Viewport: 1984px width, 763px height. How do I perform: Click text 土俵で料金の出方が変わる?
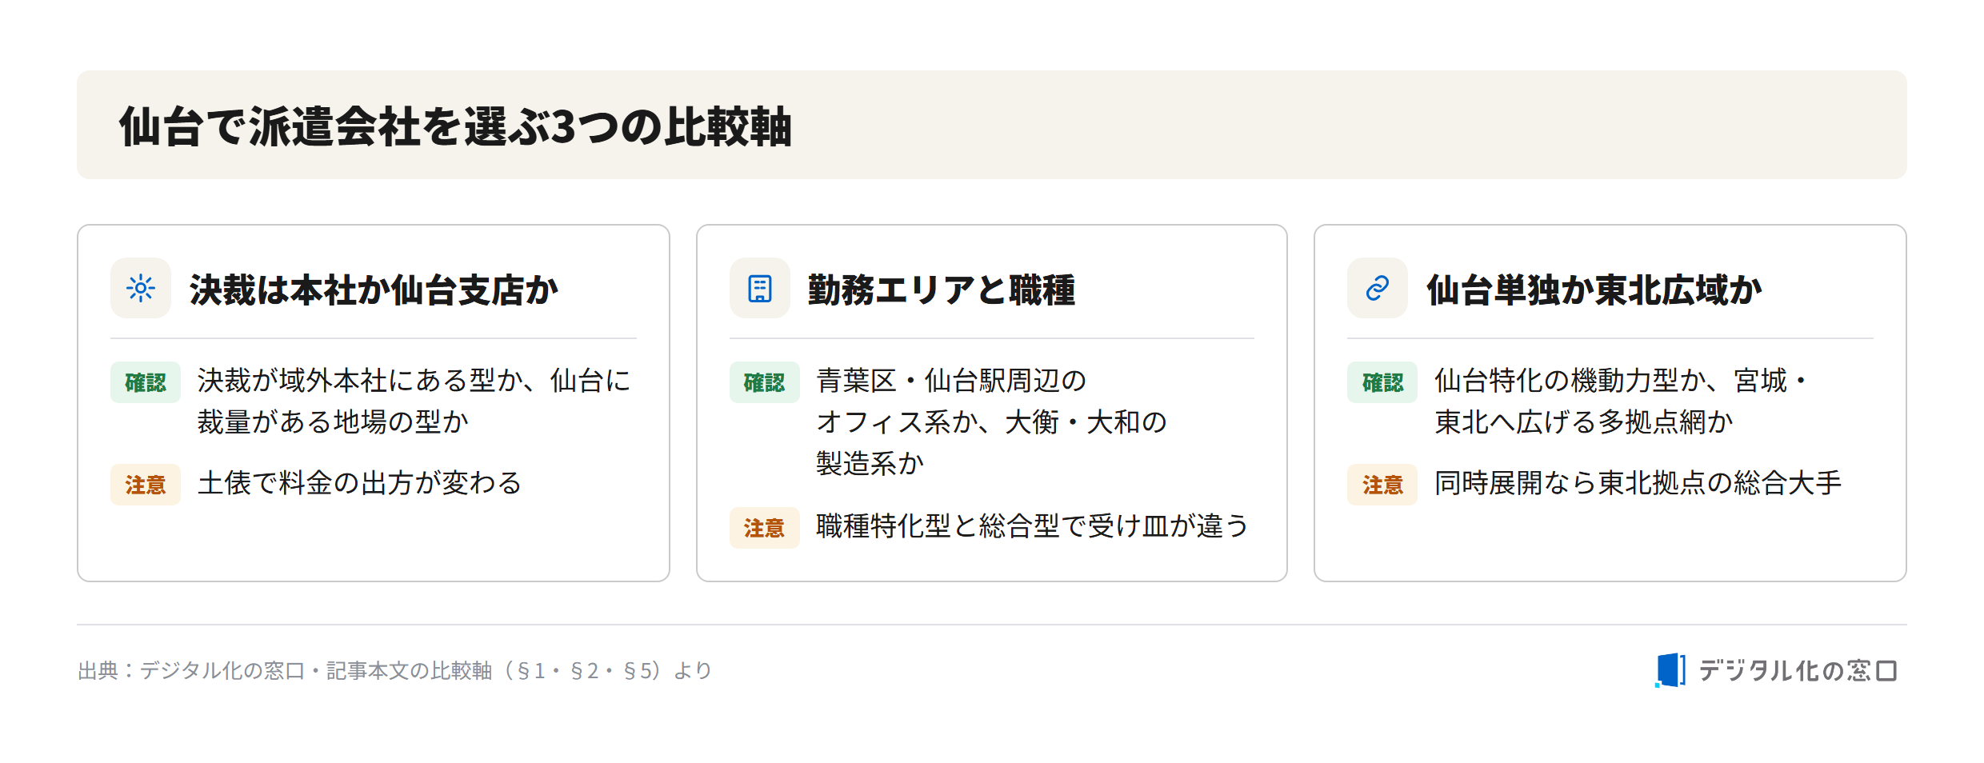pyautogui.click(x=360, y=483)
